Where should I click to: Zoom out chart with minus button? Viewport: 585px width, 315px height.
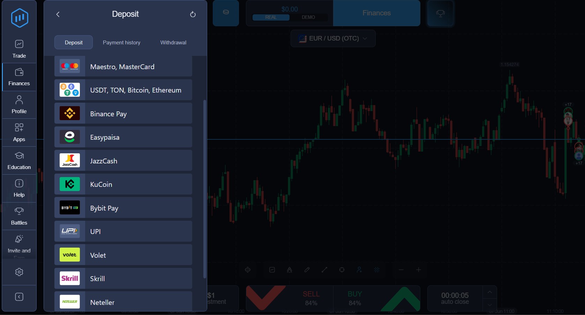tap(401, 270)
